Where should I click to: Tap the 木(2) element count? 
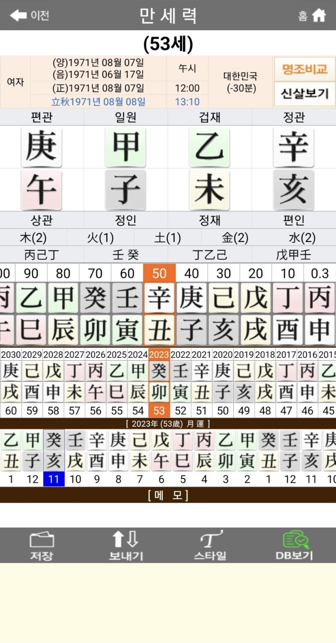coord(33,238)
